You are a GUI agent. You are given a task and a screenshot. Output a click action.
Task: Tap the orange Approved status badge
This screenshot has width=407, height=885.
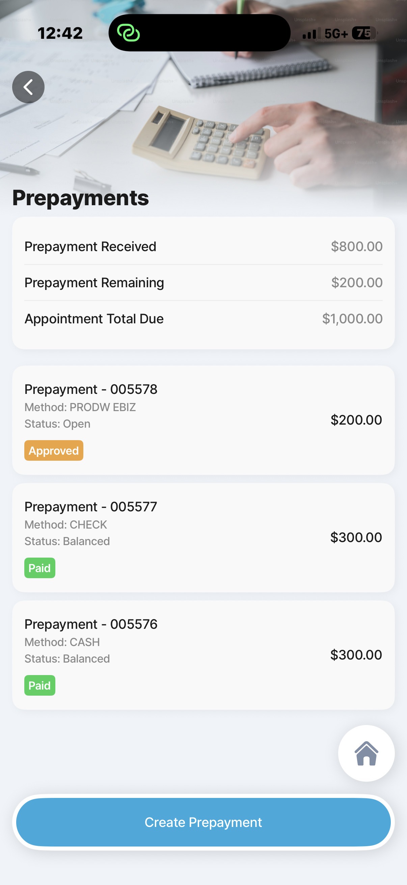(x=54, y=450)
